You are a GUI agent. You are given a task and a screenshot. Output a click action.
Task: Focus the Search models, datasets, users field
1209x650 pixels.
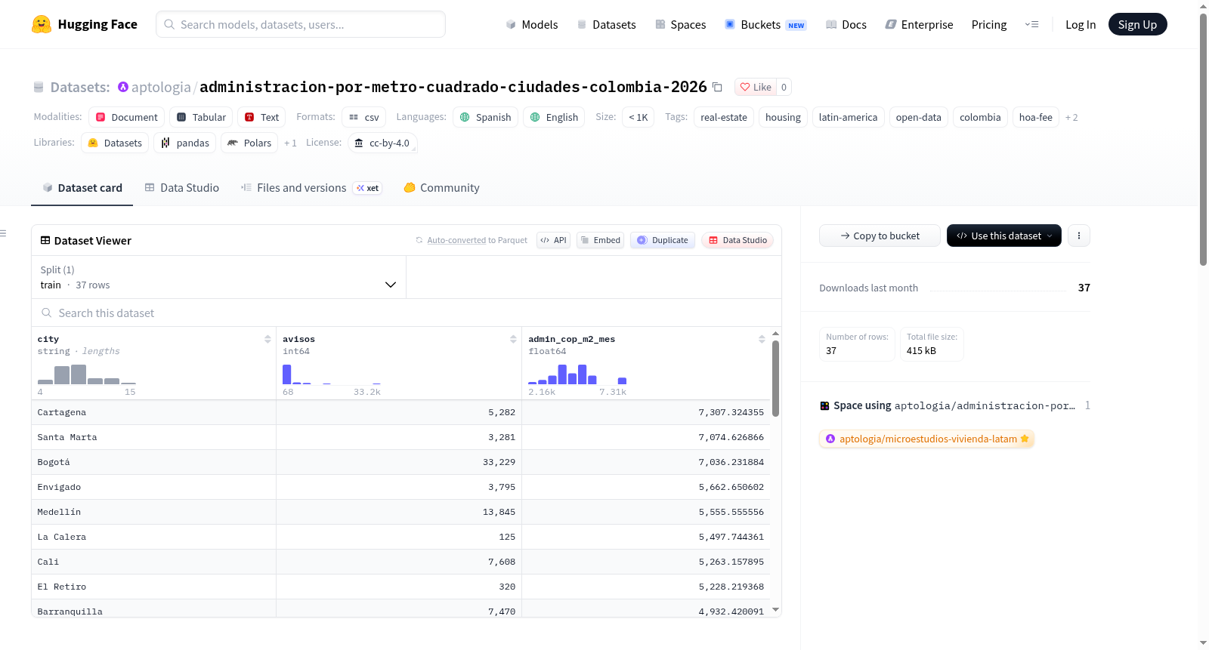pos(301,24)
